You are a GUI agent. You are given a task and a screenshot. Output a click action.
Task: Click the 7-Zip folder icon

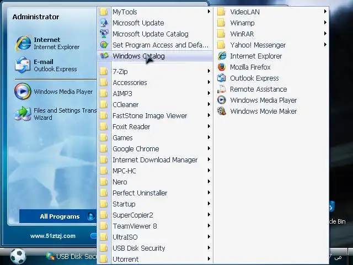[x=104, y=71]
